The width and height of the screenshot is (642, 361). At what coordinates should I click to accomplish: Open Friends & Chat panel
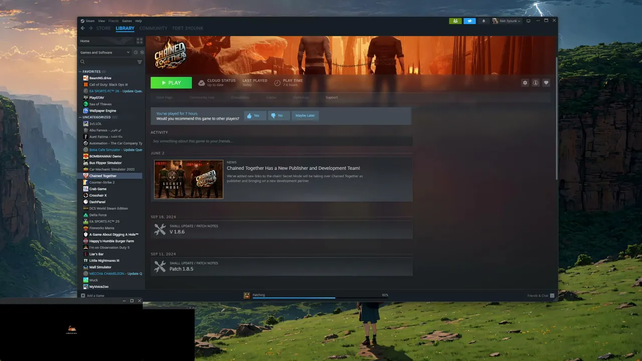tap(541, 296)
